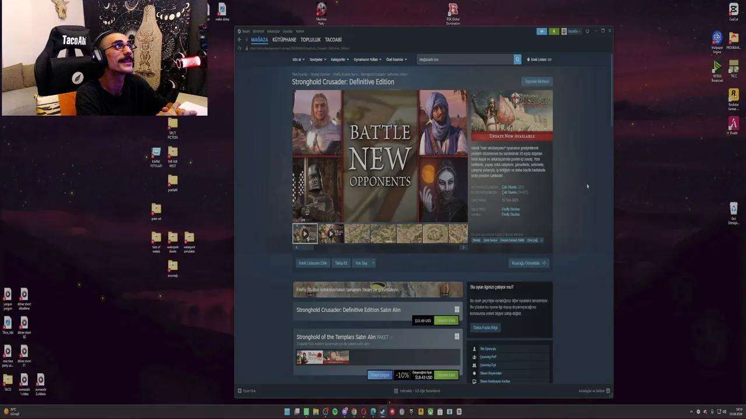Open the Çevrimiçi PvP feature link
Image resolution: width=746 pixels, height=419 pixels.
pyautogui.click(x=488, y=357)
